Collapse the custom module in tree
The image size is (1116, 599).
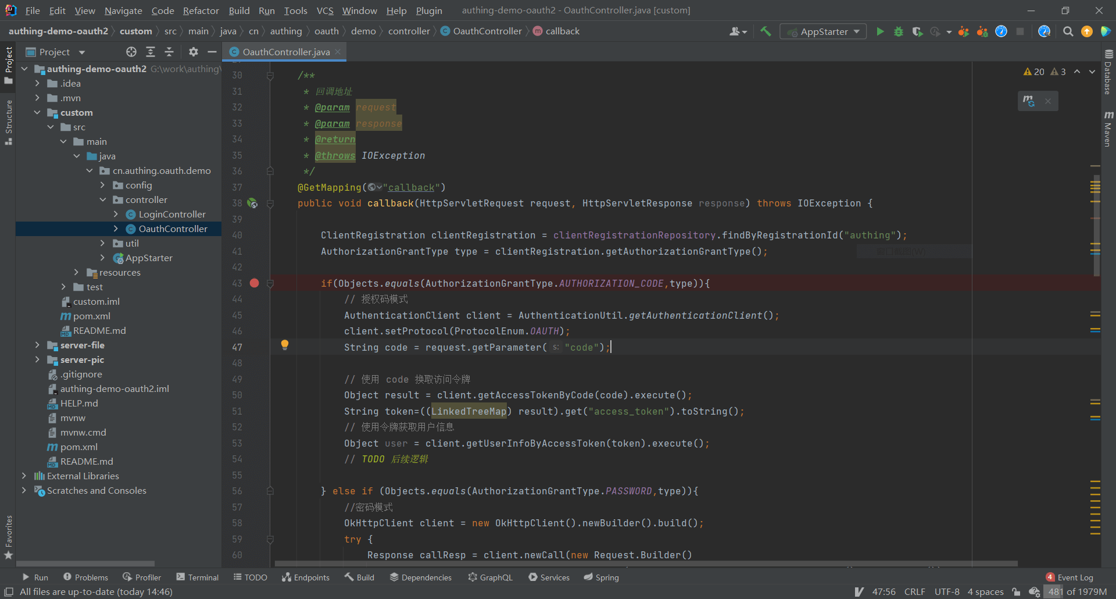[37, 113]
